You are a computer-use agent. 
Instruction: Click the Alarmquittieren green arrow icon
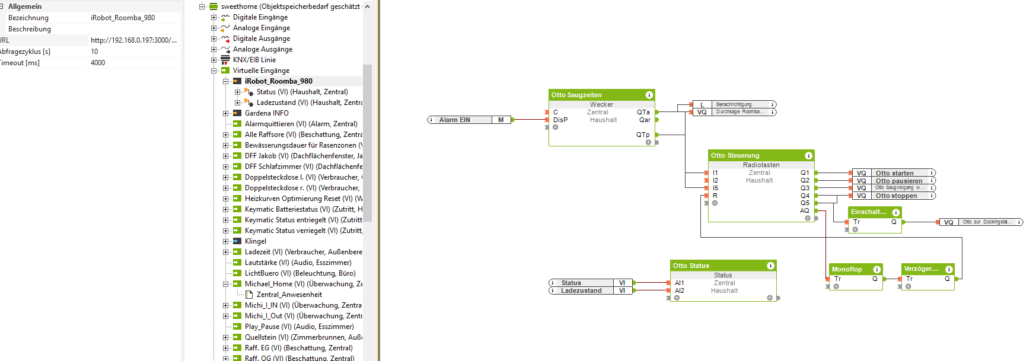pyautogui.click(x=237, y=124)
